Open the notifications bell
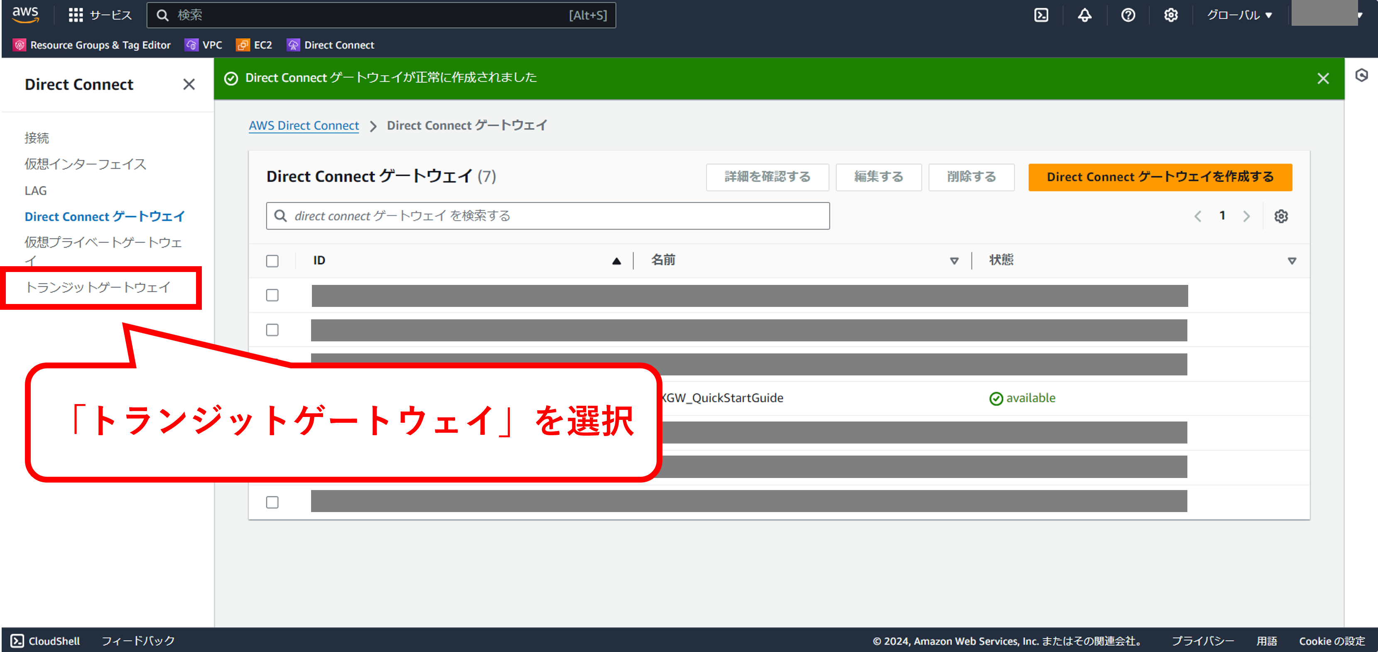This screenshot has height=652, width=1378. 1084,15
